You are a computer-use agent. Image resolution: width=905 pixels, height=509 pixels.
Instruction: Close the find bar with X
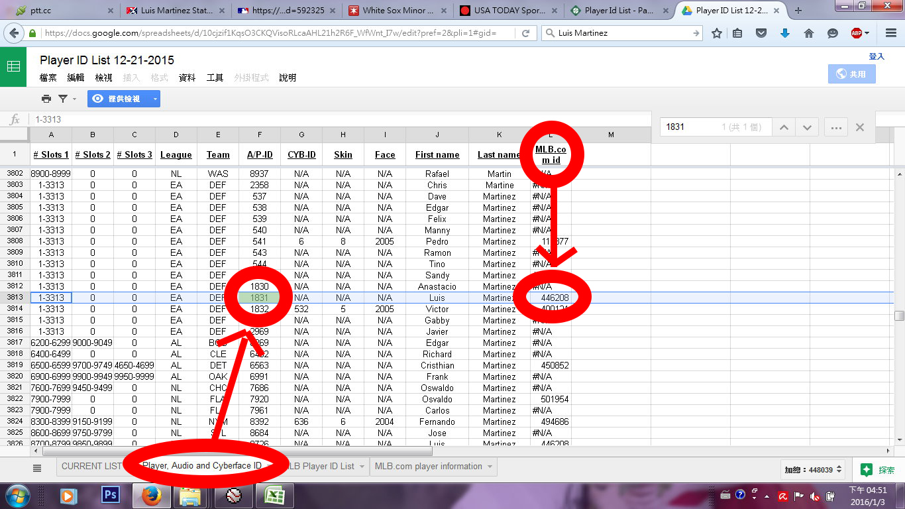[x=860, y=127]
